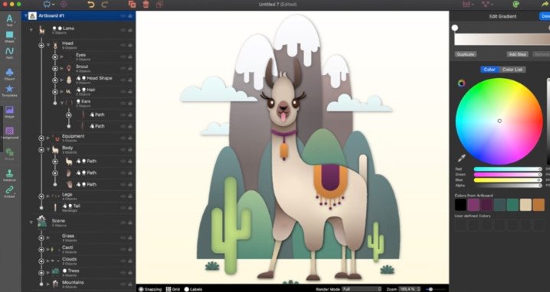The image size is (550, 292).
Task: Select the Image tool
Action: pos(9,112)
